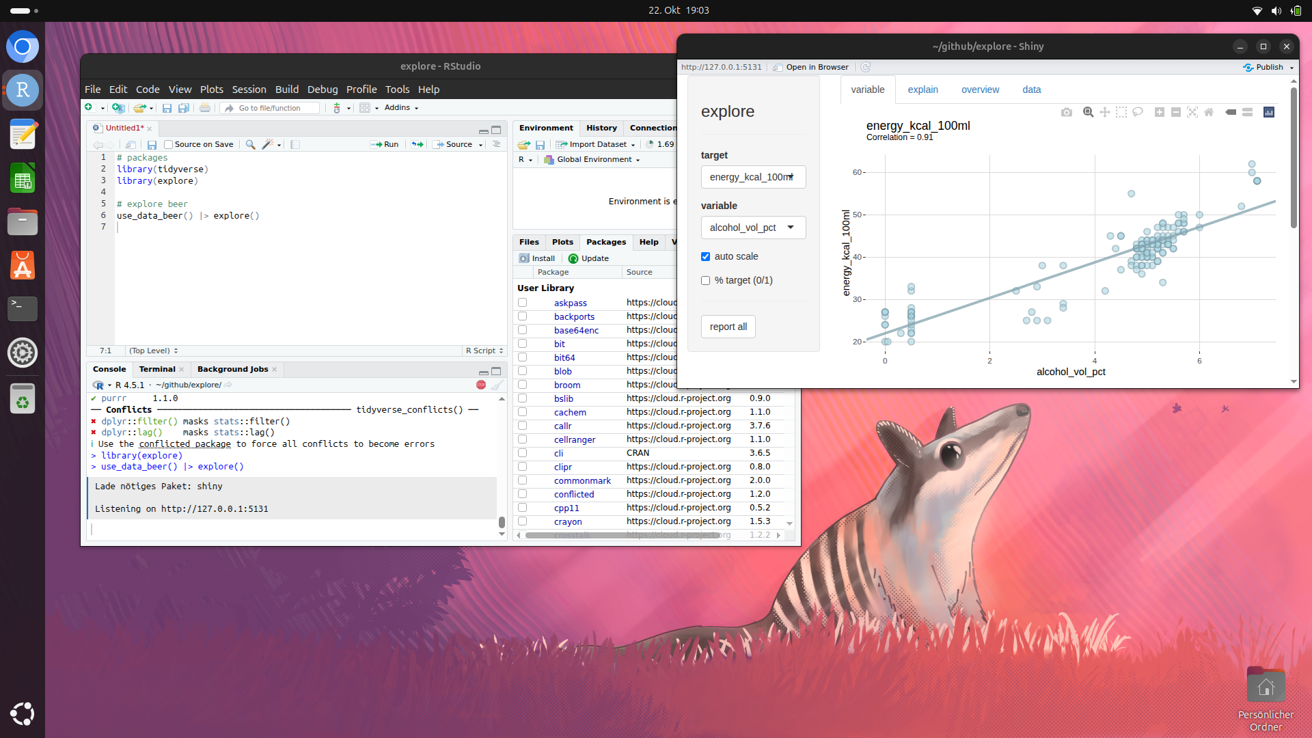The height and width of the screenshot is (738, 1312).
Task: Click the report all button
Action: (728, 327)
